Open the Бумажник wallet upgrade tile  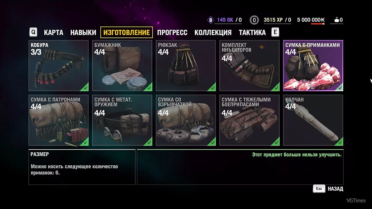(122, 66)
